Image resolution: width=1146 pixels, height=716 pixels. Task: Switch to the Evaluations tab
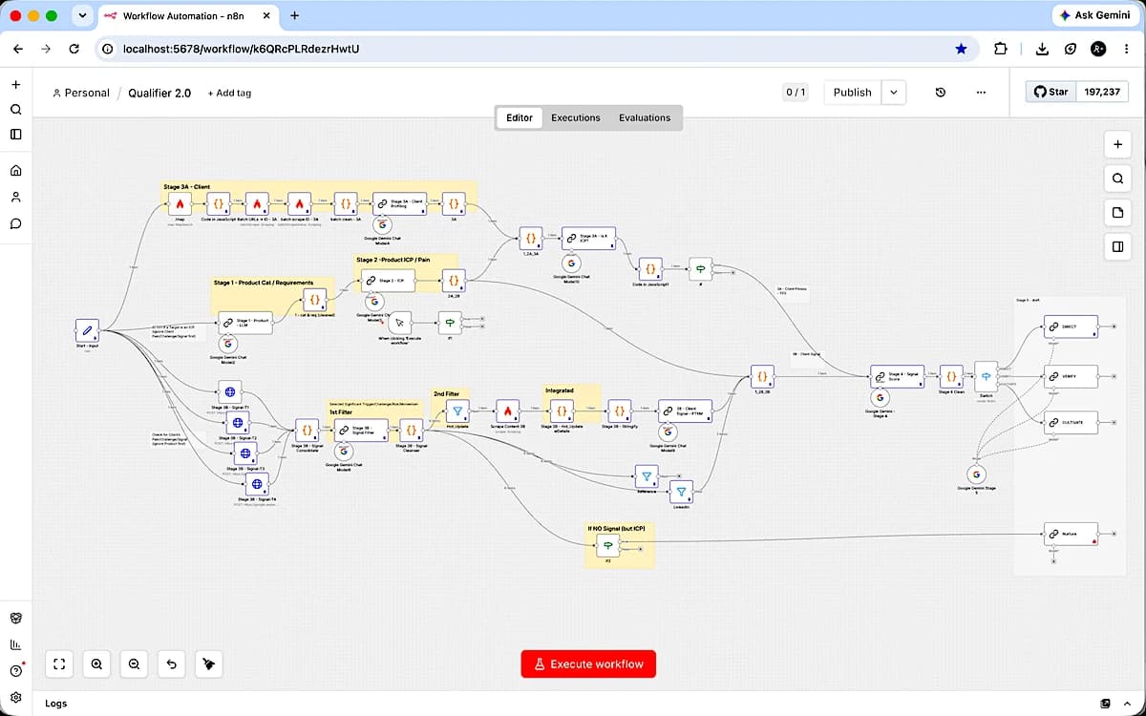pyautogui.click(x=645, y=117)
